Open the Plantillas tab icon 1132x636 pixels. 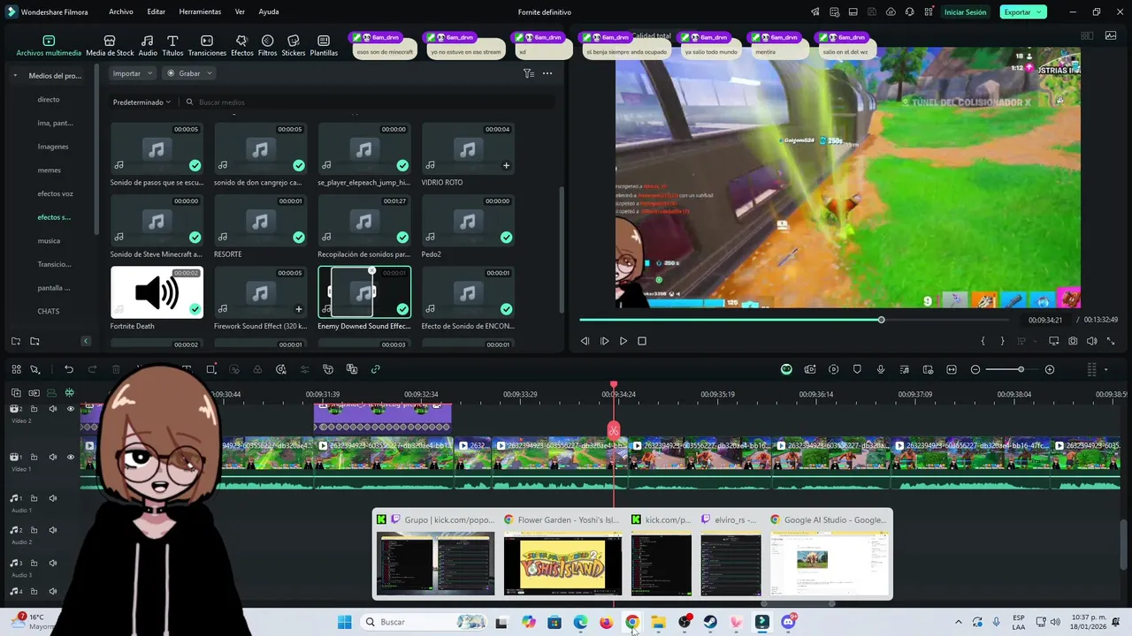pos(324,41)
